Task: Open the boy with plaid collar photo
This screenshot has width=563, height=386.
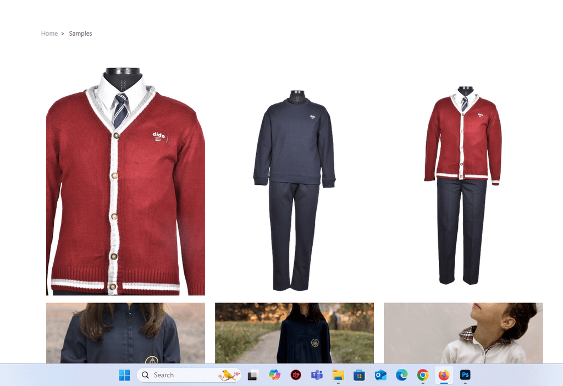Action: (463, 333)
